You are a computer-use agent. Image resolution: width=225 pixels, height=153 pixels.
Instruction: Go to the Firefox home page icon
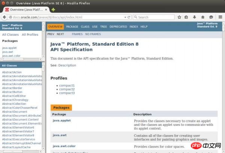pyautogui.click(x=203, y=17)
